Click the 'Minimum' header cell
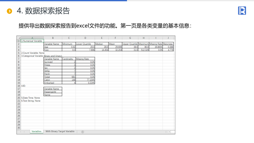 coord(69,44)
